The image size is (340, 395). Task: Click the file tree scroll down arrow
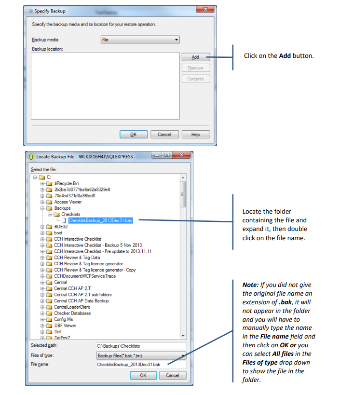click(183, 336)
